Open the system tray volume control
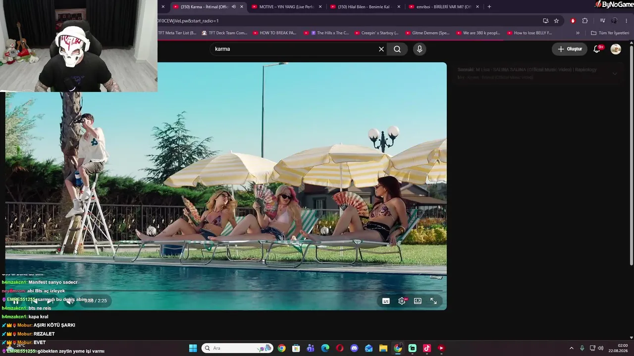 (x=600, y=348)
